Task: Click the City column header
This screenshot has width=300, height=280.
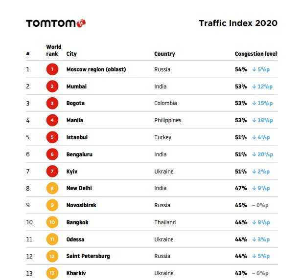Action: 71,54
